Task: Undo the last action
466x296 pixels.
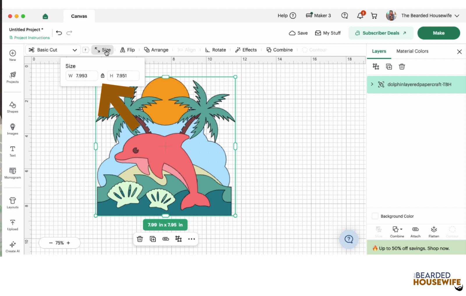Action: [59, 33]
